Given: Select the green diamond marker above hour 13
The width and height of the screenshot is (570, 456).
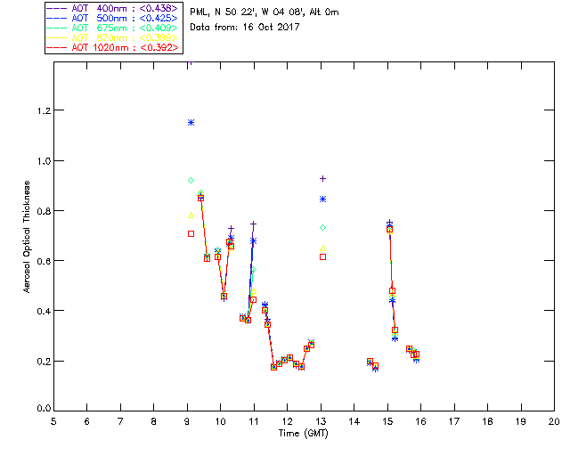Looking at the screenshot, I should coord(322,228).
